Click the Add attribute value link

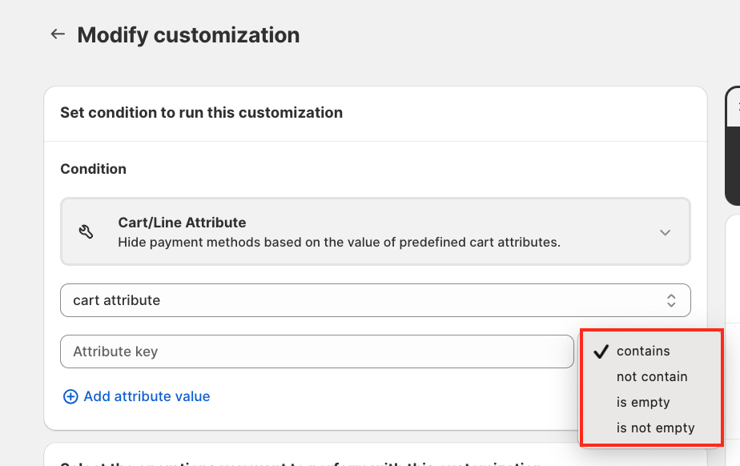(x=147, y=396)
